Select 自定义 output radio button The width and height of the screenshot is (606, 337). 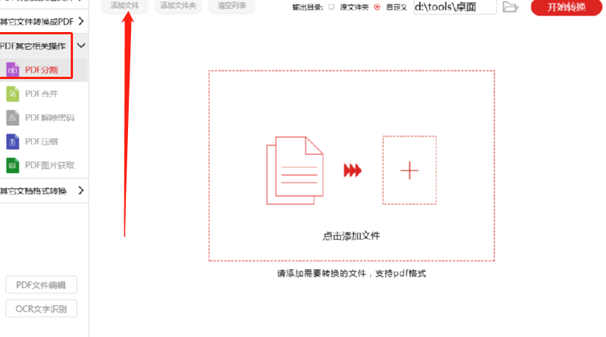(377, 7)
